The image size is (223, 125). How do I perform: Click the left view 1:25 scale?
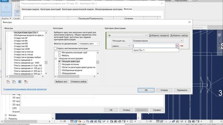63,121
